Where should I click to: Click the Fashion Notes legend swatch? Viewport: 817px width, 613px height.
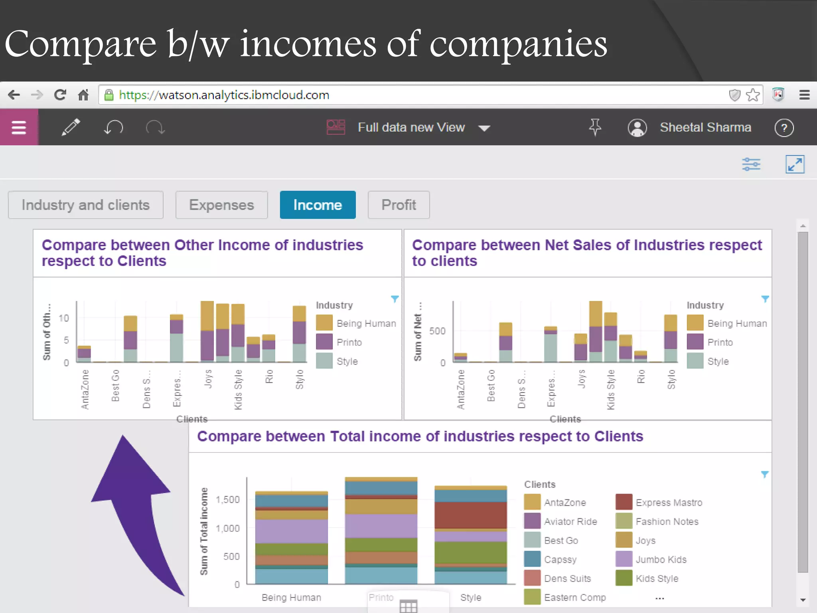pyautogui.click(x=624, y=521)
